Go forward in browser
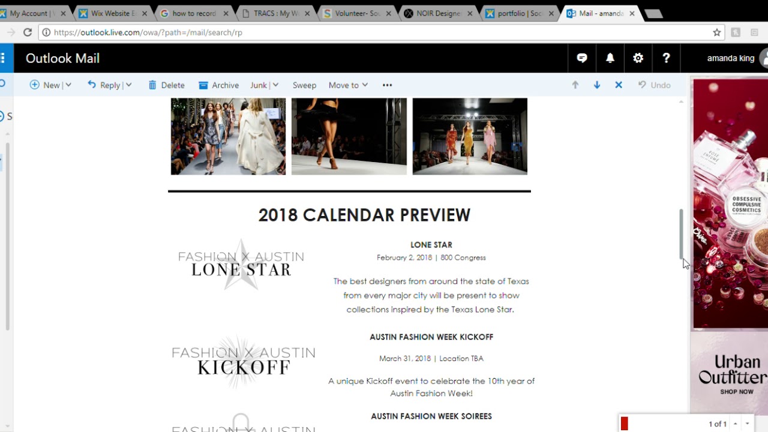The height and width of the screenshot is (432, 768). coord(10,32)
